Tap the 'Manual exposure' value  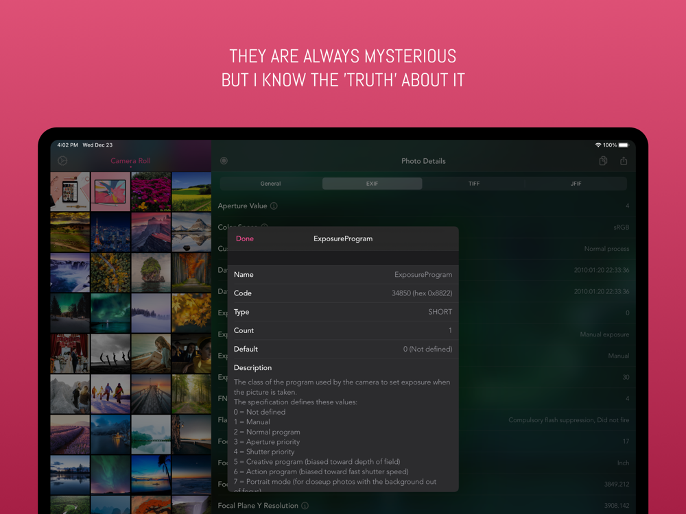[x=604, y=334]
